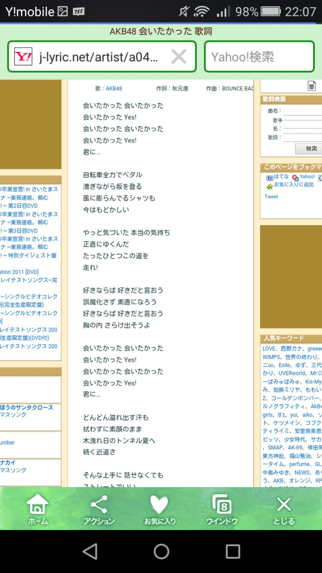
Task: Tap the battery status icon
Action: coord(271,11)
